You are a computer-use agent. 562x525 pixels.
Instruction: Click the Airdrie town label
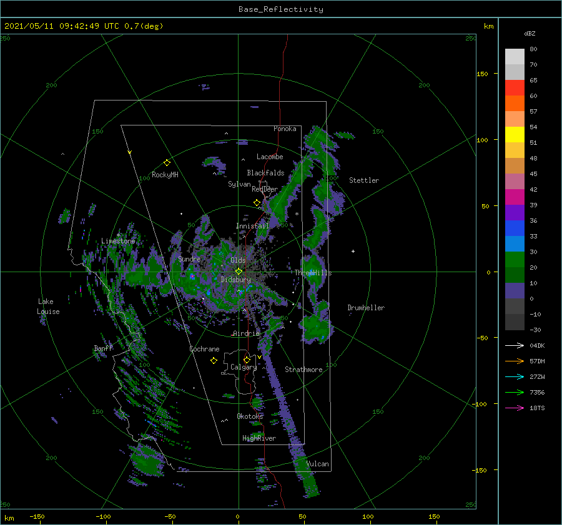246,333
